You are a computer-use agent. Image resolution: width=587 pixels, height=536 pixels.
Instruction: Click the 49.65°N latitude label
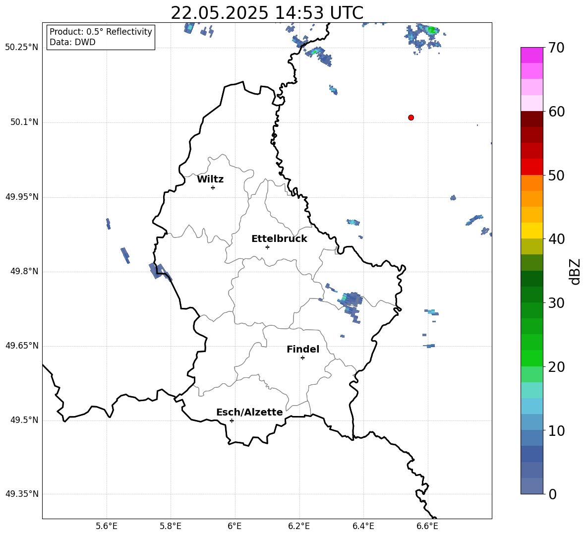[22, 346]
